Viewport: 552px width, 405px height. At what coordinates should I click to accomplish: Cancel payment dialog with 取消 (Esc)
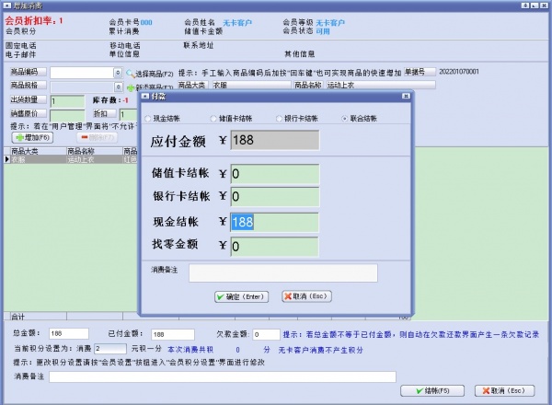(x=306, y=296)
